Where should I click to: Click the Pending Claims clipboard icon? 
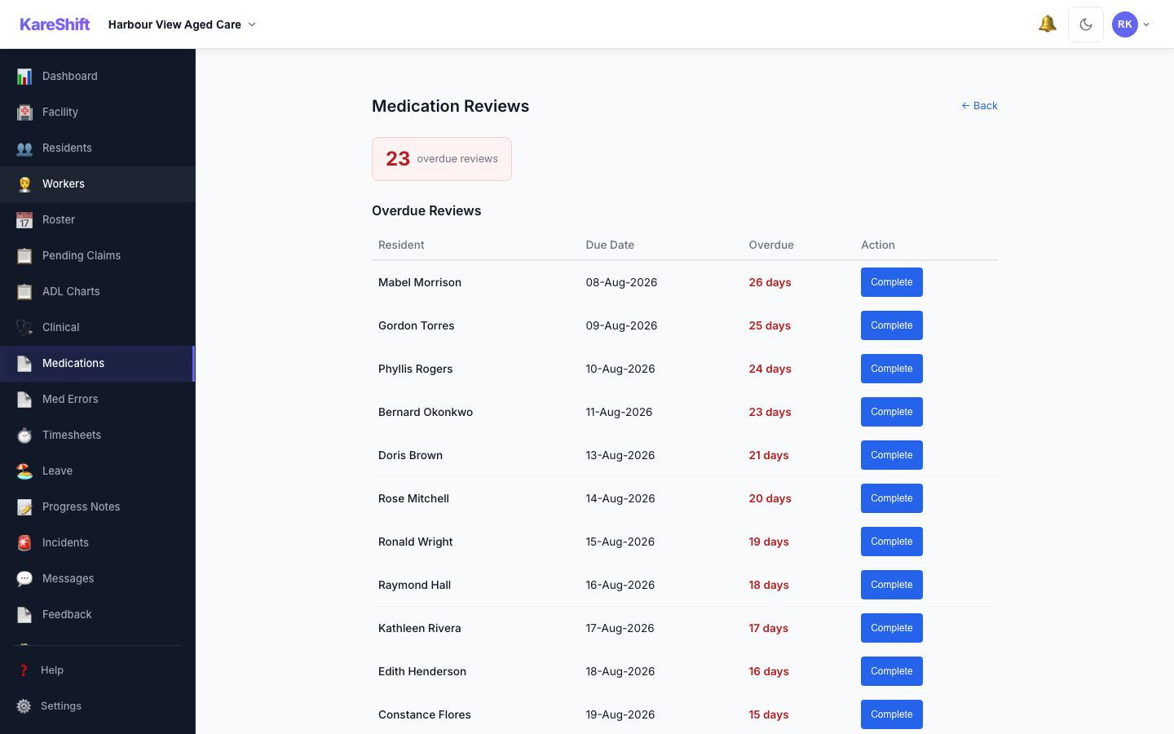(x=24, y=255)
